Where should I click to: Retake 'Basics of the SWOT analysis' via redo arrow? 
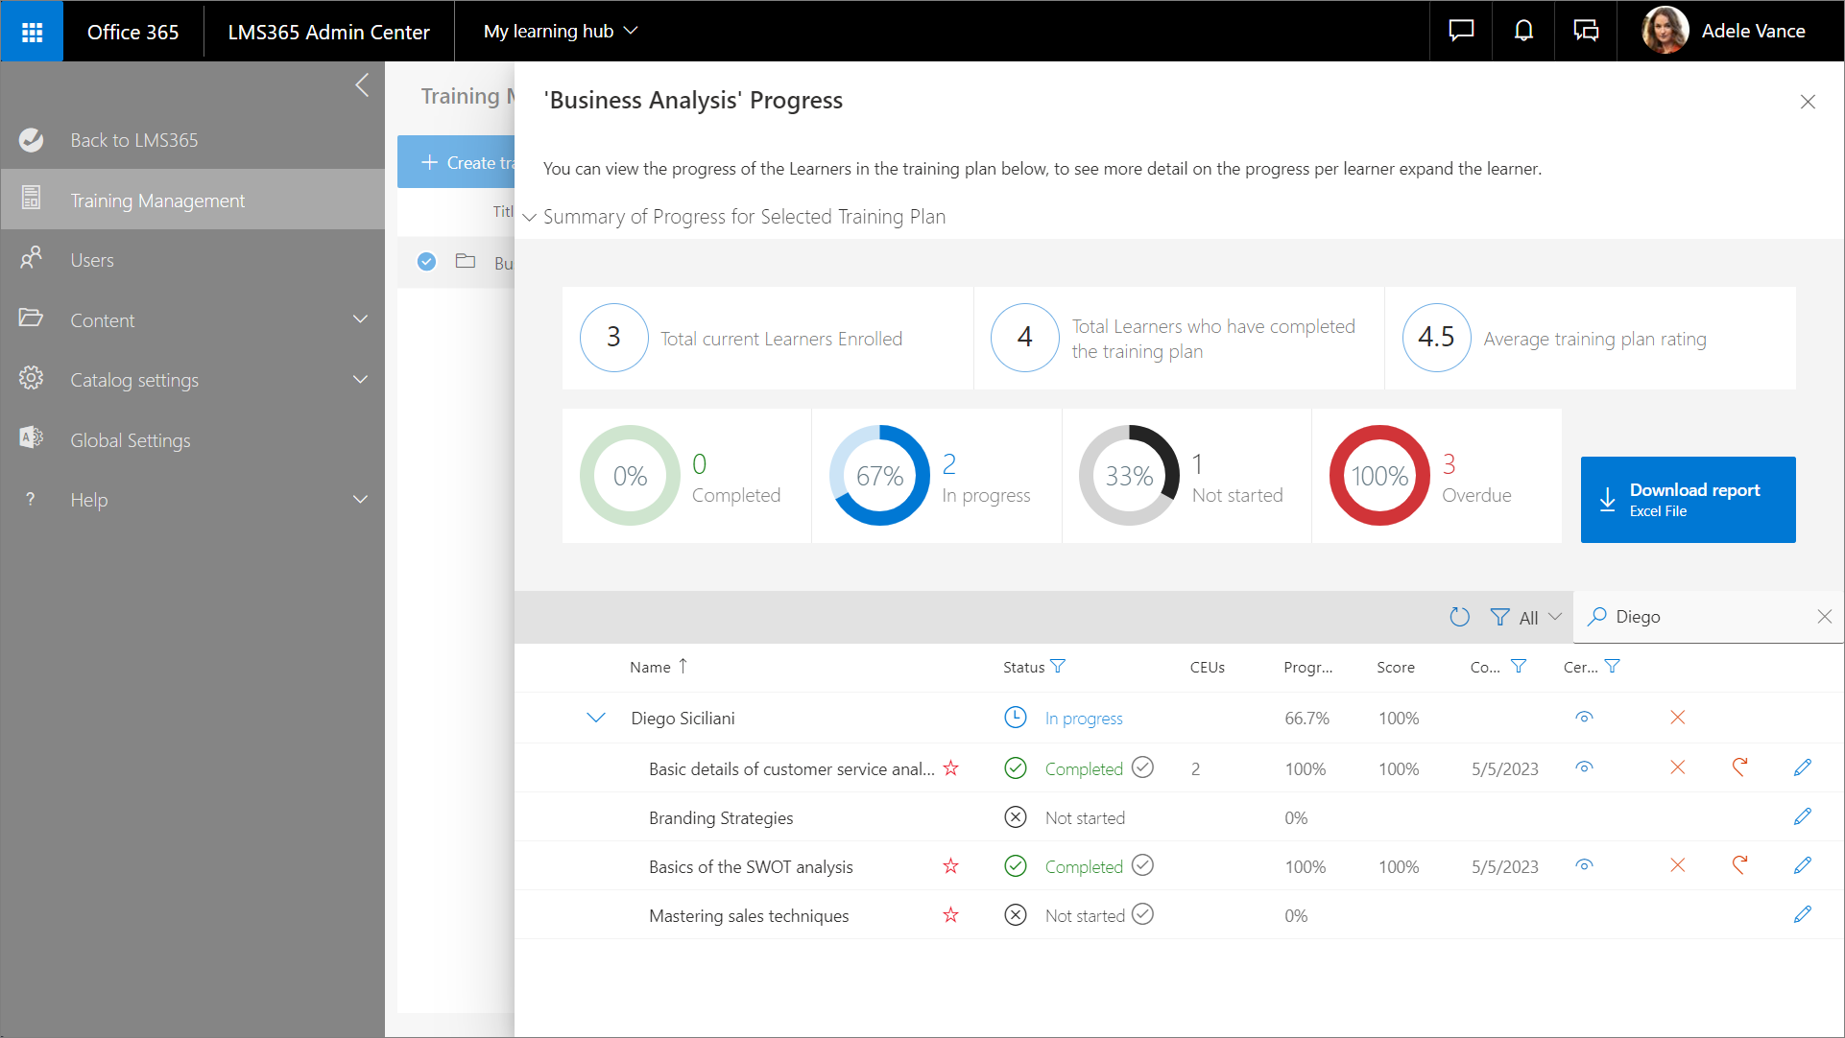[x=1740, y=865]
